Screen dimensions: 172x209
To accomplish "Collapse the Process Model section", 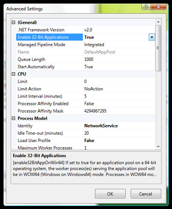I will pyautogui.click(x=13, y=118).
